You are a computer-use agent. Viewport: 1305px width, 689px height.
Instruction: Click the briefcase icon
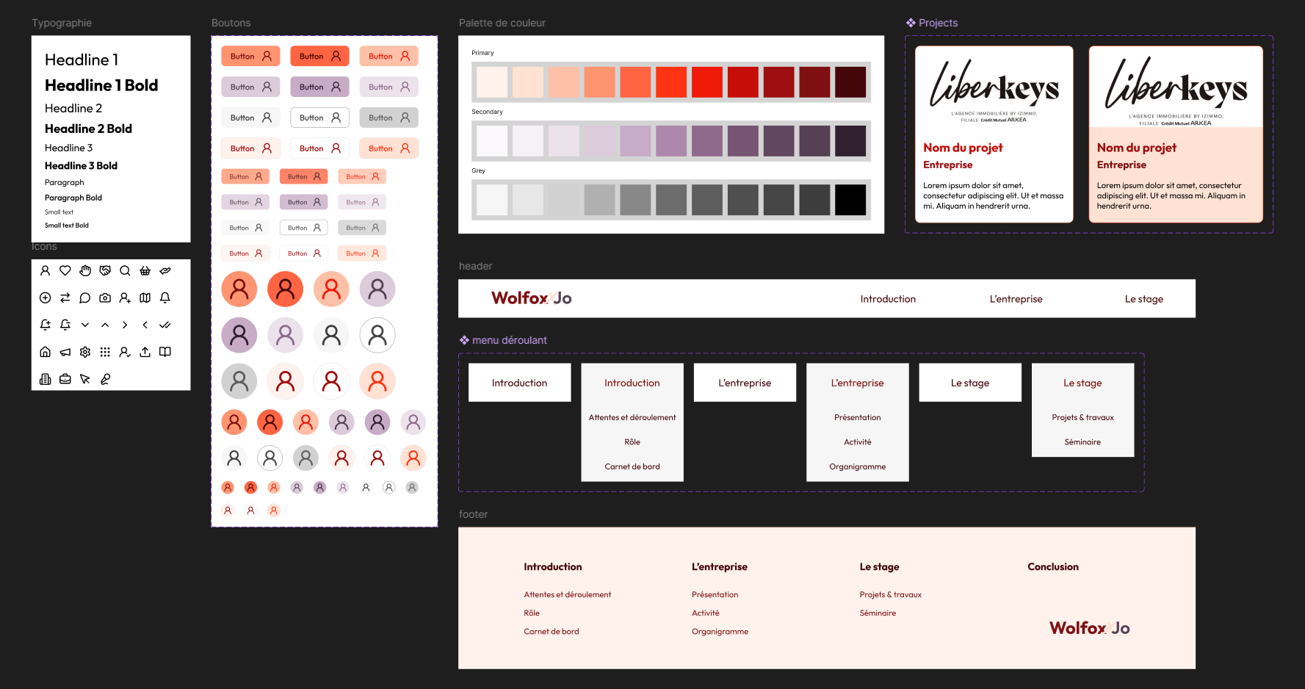pos(65,379)
